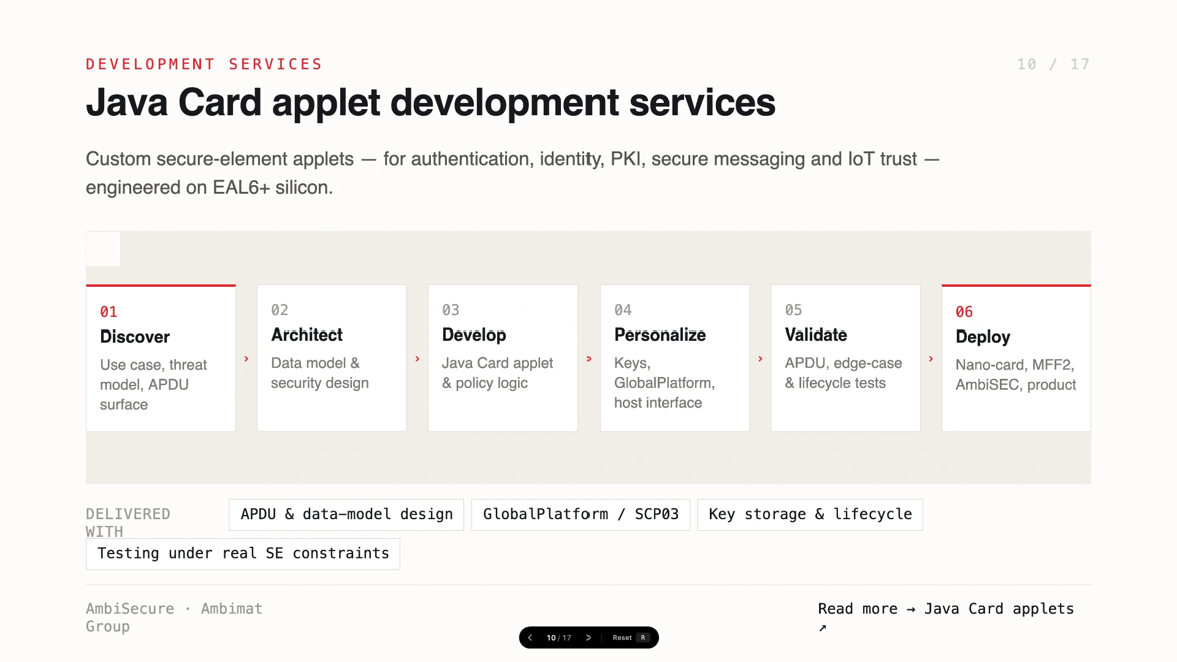Viewport: 1177px width, 662px height.
Task: Click the DEVELOPMENT SERVICES red eyebrow label
Action: (204, 64)
